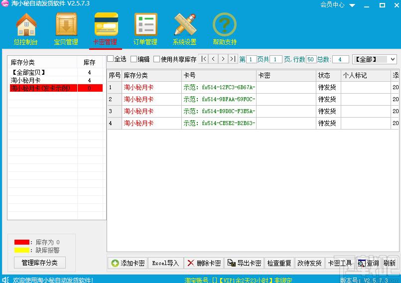This screenshot has height=283, width=401.
Task: Click the red 库存为0 color legend
Action: (x=22, y=242)
